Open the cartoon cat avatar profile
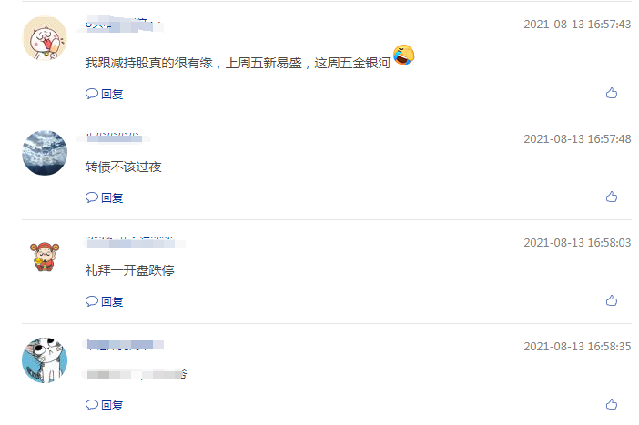The height and width of the screenshot is (425, 639). click(x=45, y=360)
